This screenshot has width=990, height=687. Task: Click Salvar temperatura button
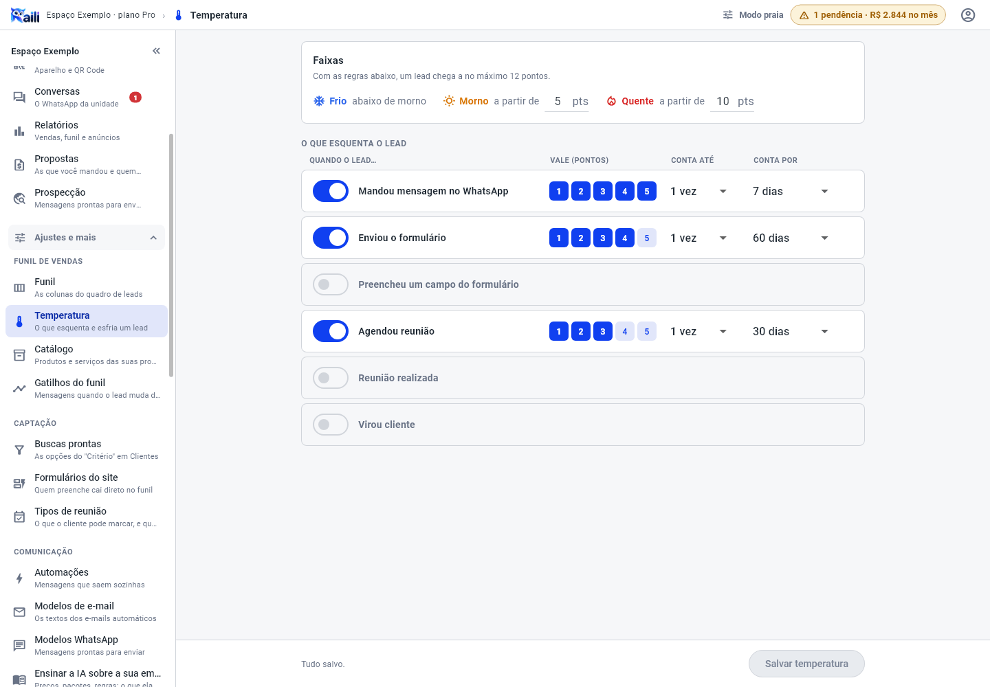tap(806, 664)
